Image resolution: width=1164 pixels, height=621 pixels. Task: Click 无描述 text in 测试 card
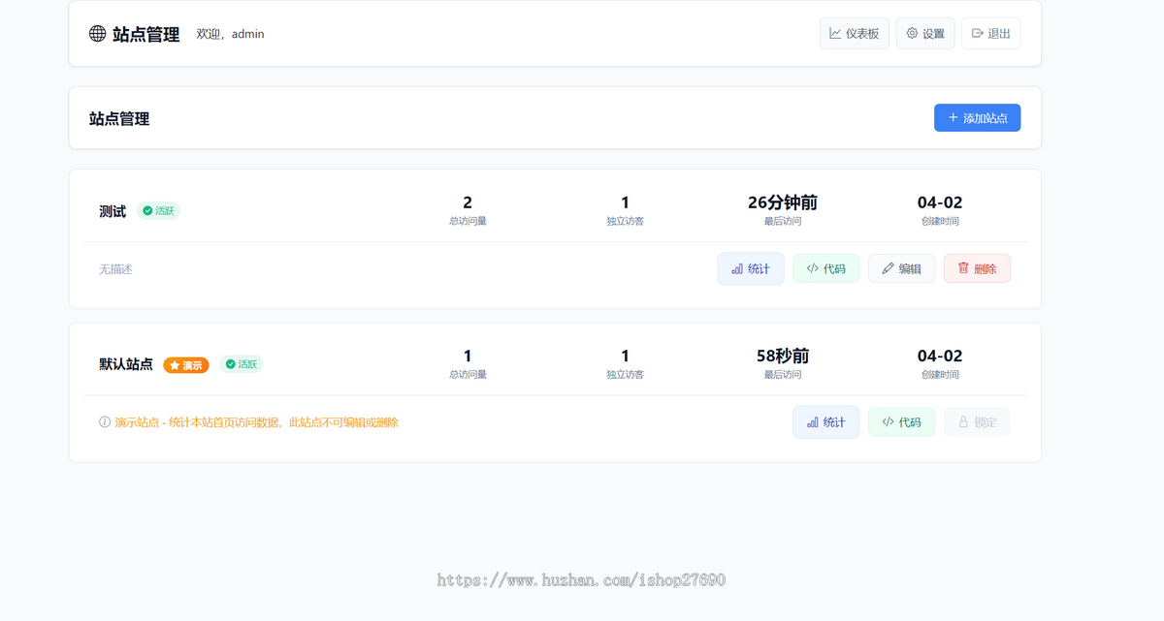[115, 268]
